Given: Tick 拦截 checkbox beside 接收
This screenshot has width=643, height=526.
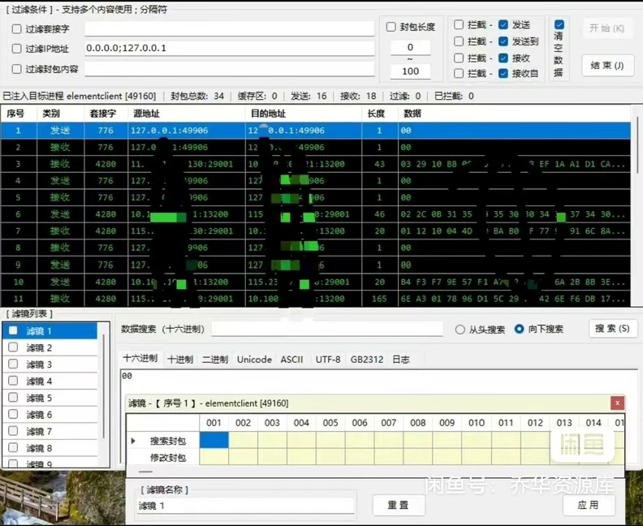Looking at the screenshot, I should (459, 58).
